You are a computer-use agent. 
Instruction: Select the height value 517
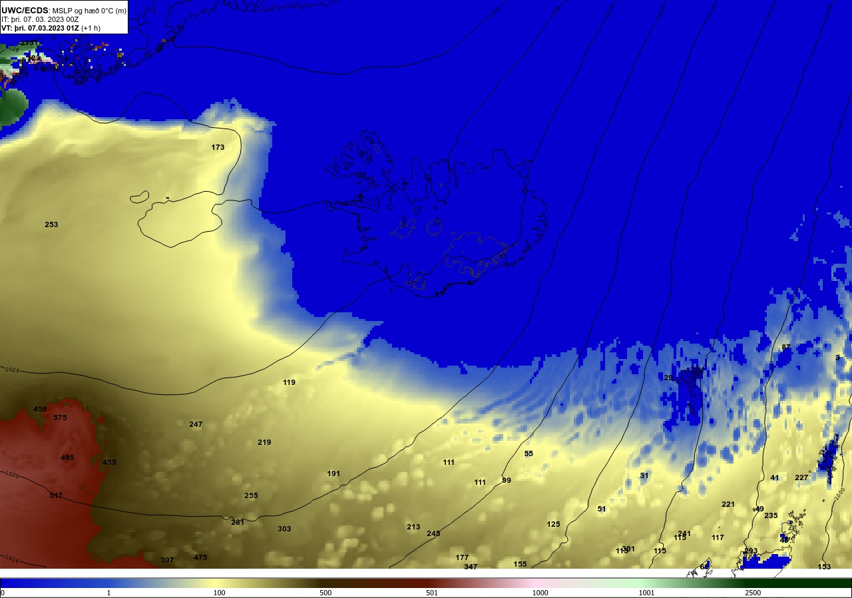pos(56,495)
